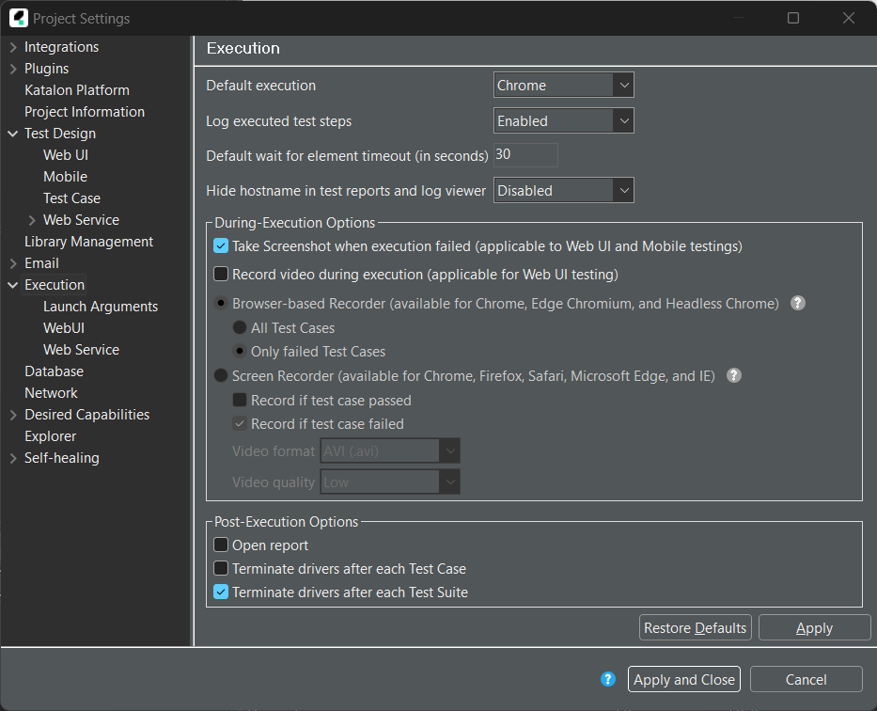This screenshot has height=711, width=877.
Task: Open the Video format dropdown
Action: click(390, 450)
